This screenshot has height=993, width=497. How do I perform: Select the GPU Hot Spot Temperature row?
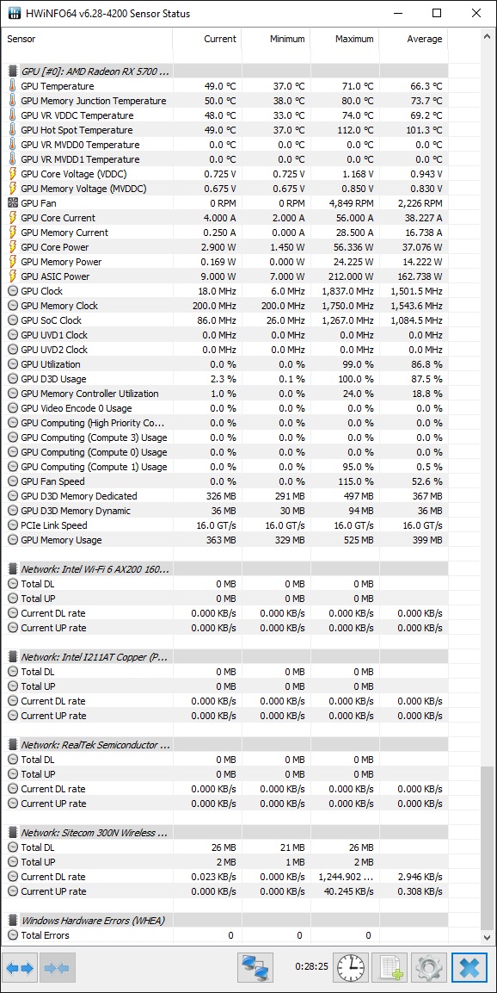[x=228, y=130]
